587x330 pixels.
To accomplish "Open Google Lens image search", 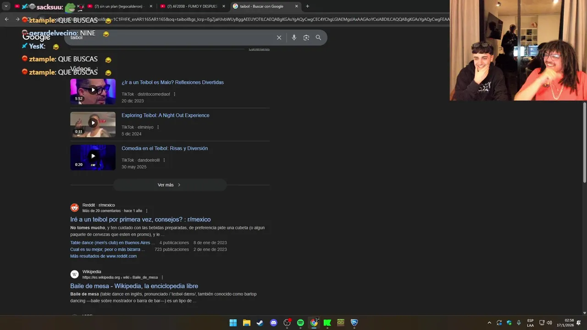I will [x=306, y=38].
